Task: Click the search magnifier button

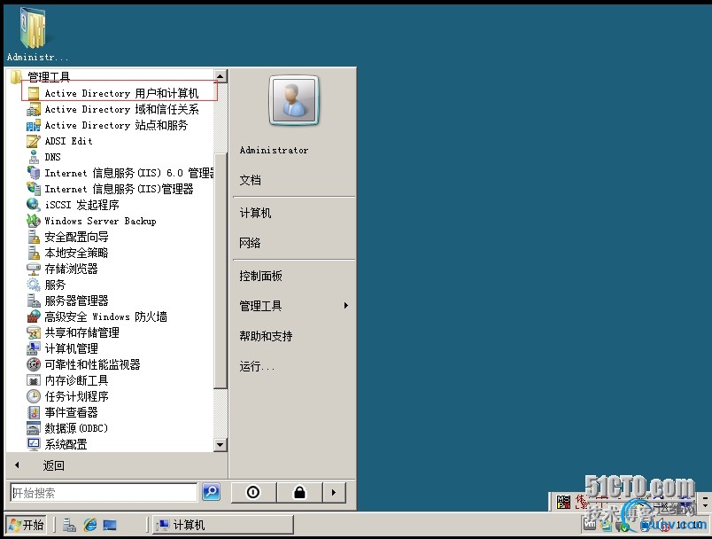Action: tap(211, 492)
